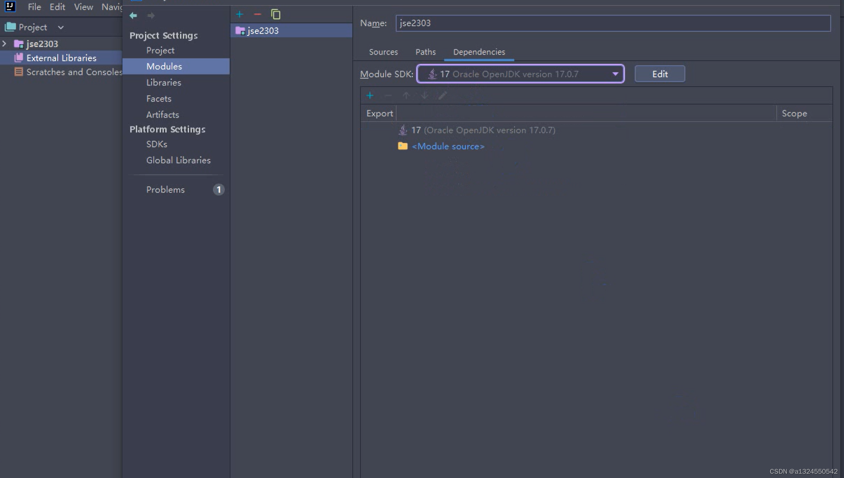Click the copy module icon
This screenshot has height=478, width=844.
pos(276,15)
